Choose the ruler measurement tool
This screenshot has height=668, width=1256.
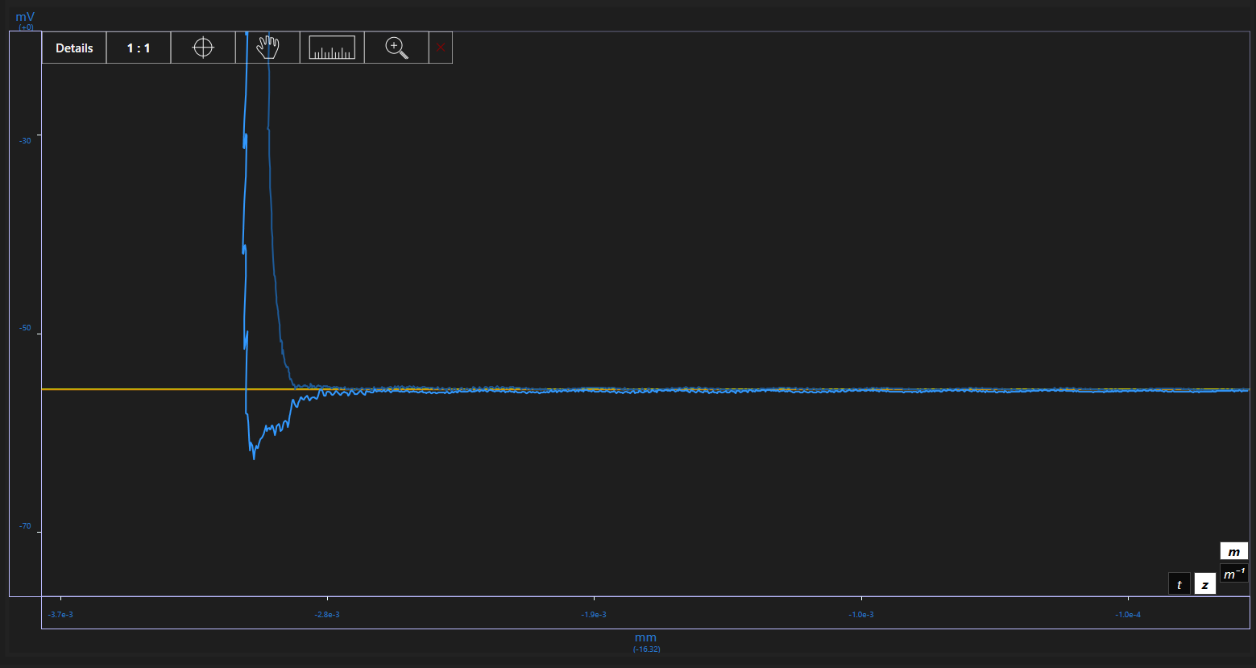(332, 48)
